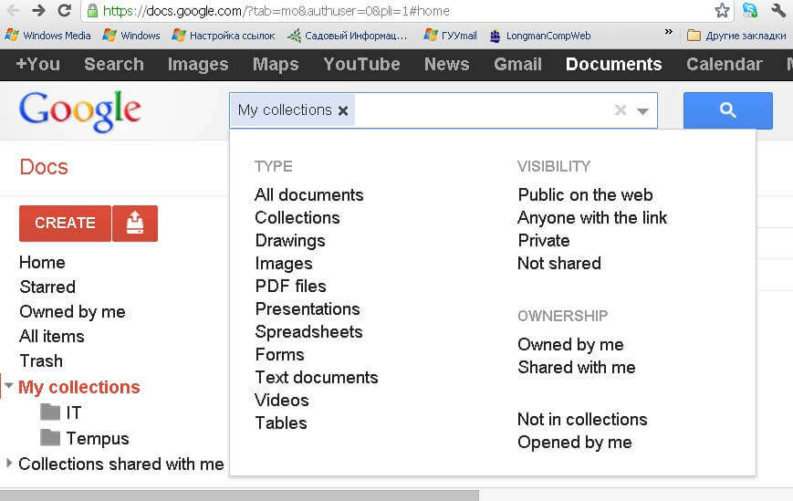Choose Shared with me ownership filter
This screenshot has height=501, width=793.
coord(577,368)
